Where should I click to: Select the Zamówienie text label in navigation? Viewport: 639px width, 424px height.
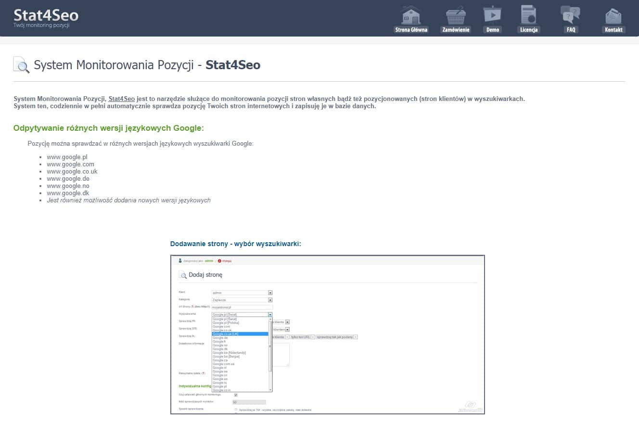pos(455,30)
